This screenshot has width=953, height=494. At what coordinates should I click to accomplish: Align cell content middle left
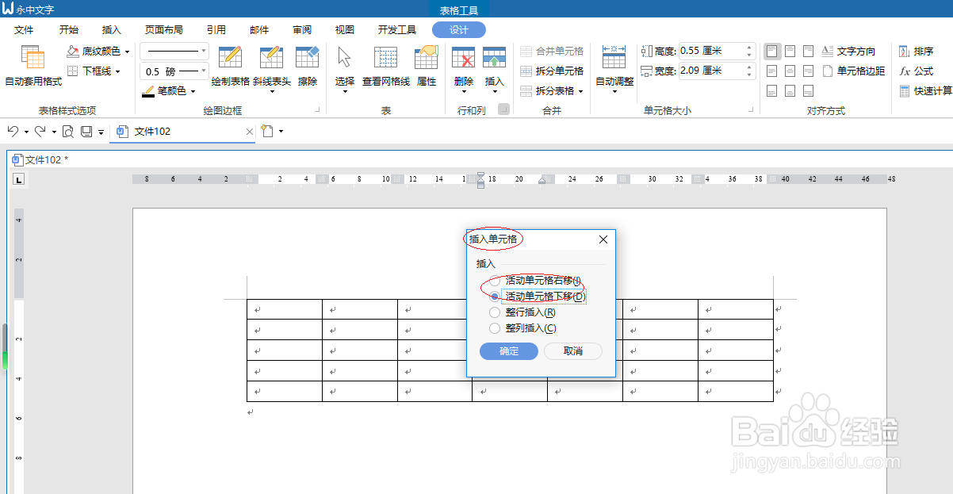[x=771, y=71]
